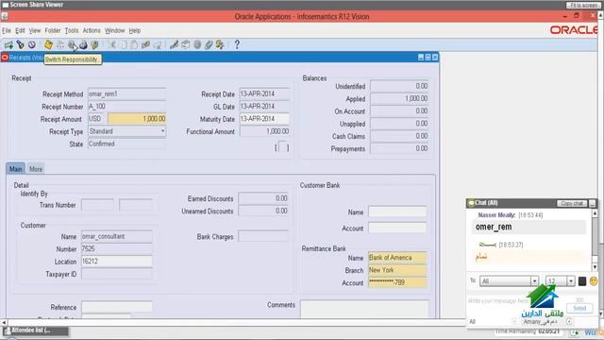Click the Next Step toolbar icon

click(60, 44)
